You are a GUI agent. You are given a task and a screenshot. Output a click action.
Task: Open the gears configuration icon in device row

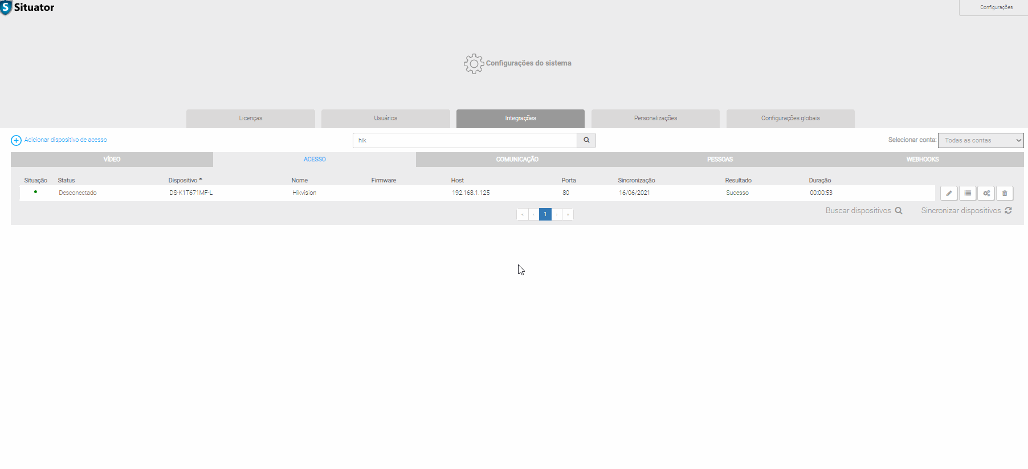[x=986, y=193]
